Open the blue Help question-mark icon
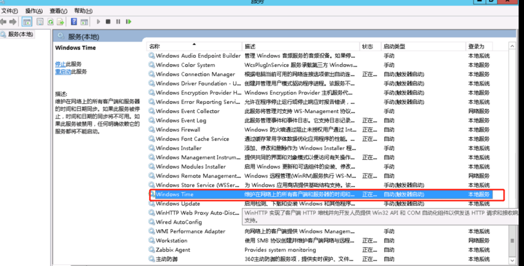 74,22
